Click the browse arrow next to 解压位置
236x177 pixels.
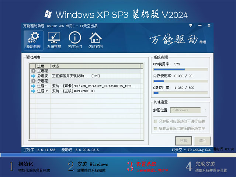pos(205,110)
